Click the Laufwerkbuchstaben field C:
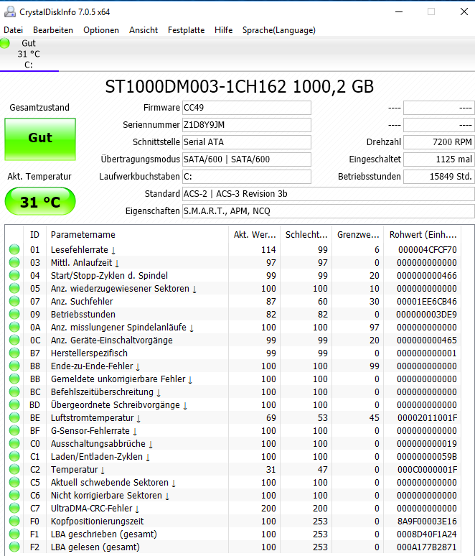Viewport: 475px width, 556px height. click(247, 177)
